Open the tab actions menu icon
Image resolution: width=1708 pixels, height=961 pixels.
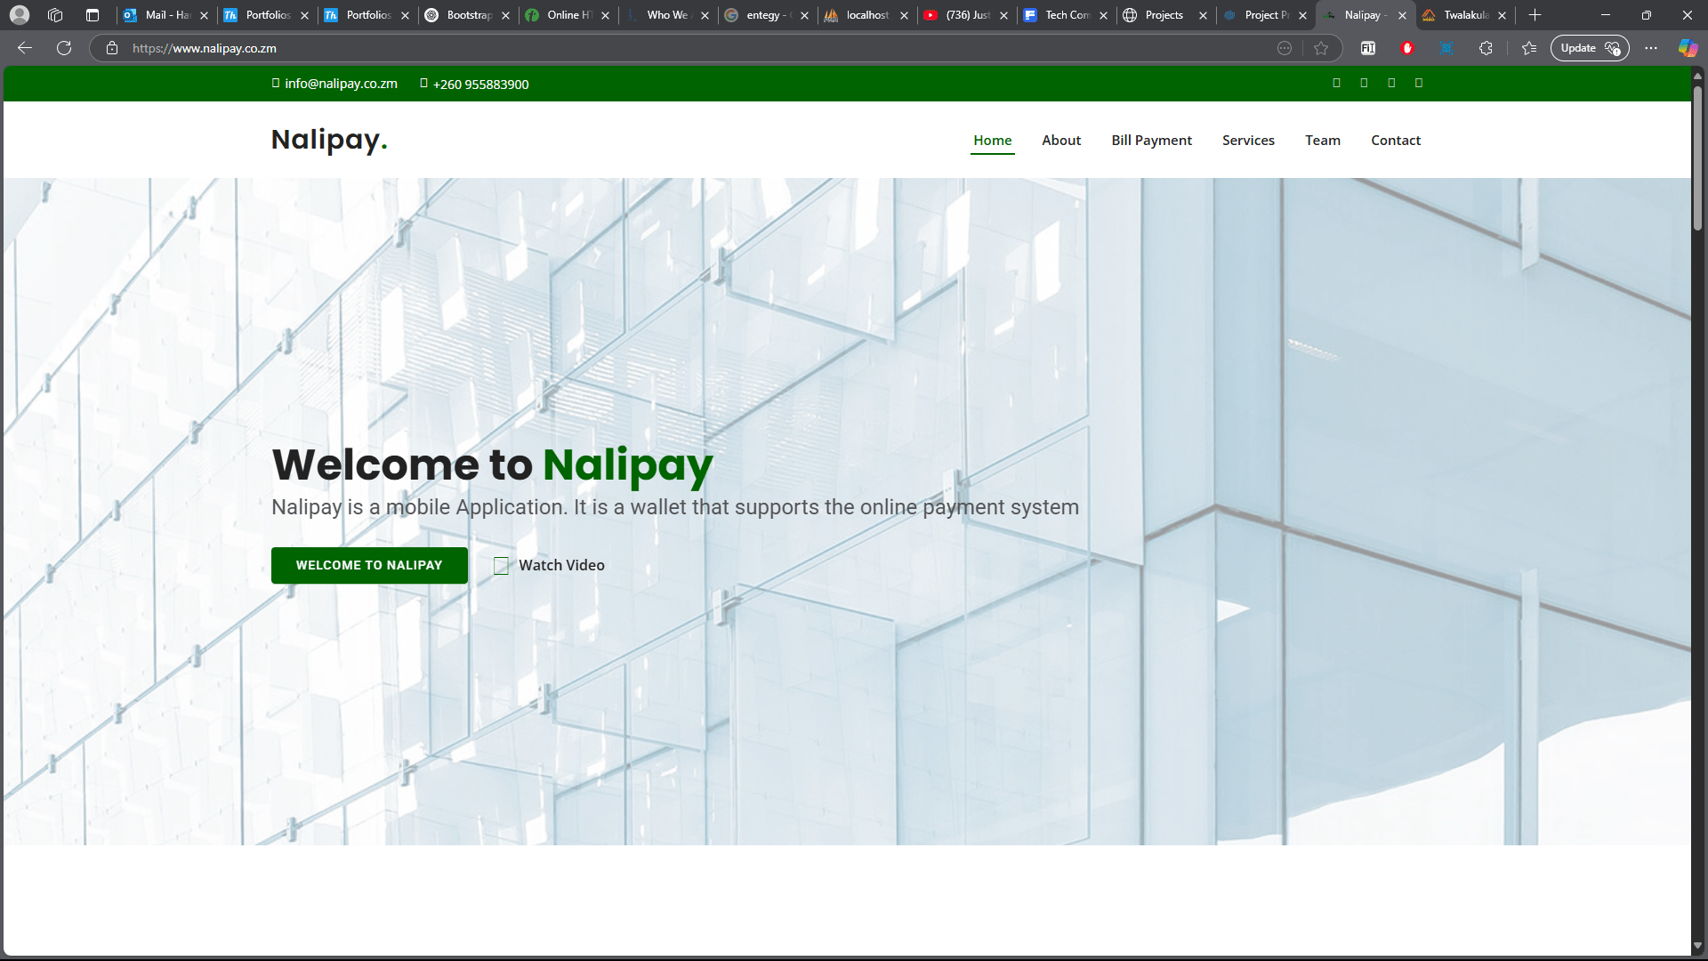pyautogui.click(x=93, y=15)
